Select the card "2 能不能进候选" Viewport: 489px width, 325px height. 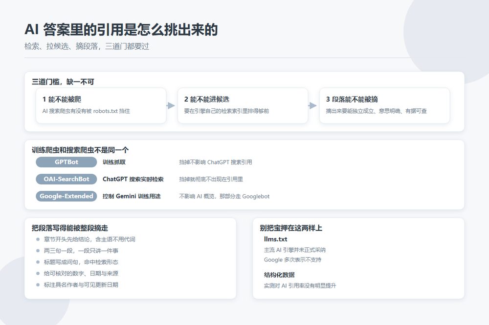[x=243, y=105]
